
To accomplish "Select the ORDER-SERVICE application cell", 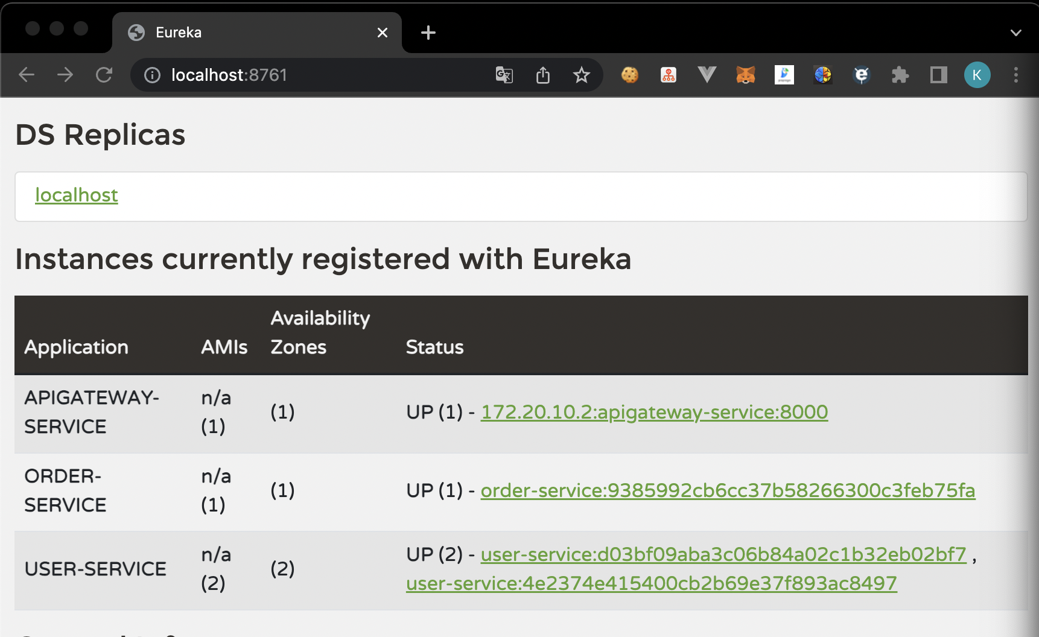I will point(65,490).
